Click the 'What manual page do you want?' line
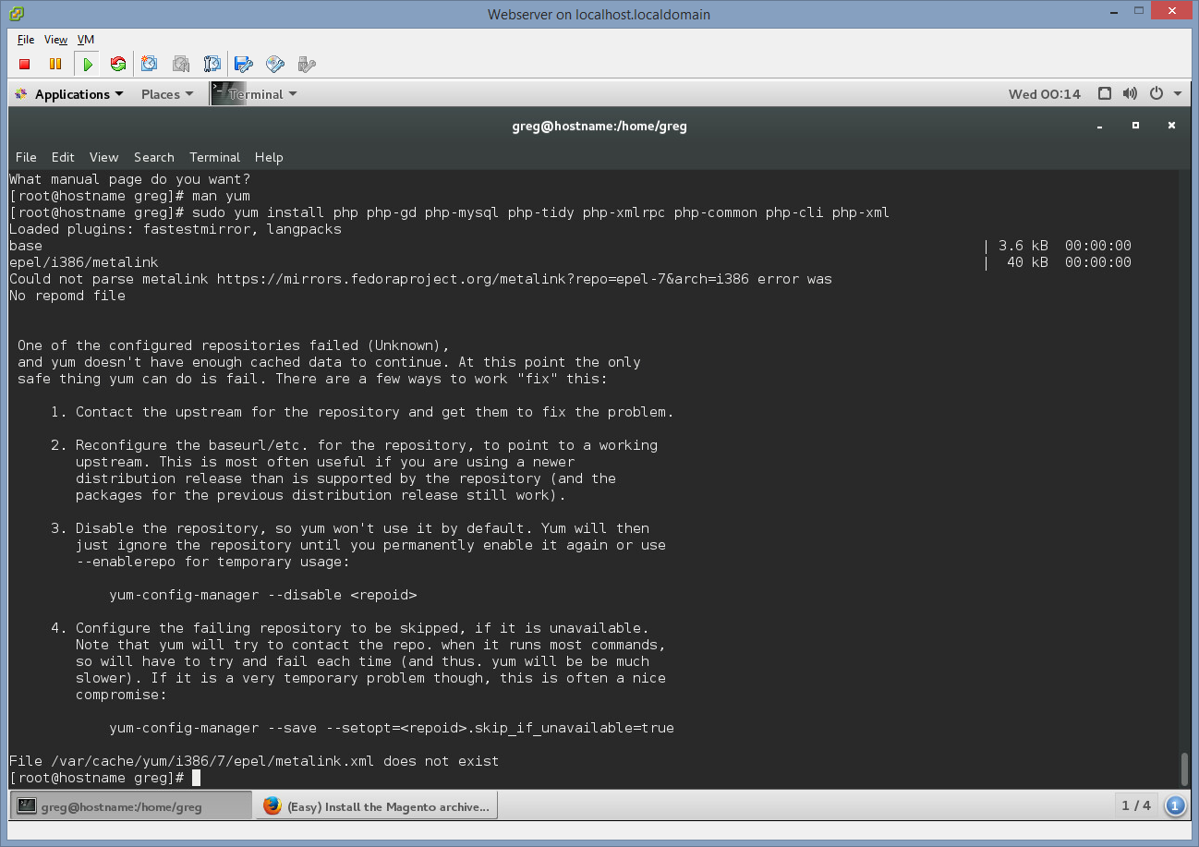Image resolution: width=1199 pixels, height=847 pixels. point(129,179)
